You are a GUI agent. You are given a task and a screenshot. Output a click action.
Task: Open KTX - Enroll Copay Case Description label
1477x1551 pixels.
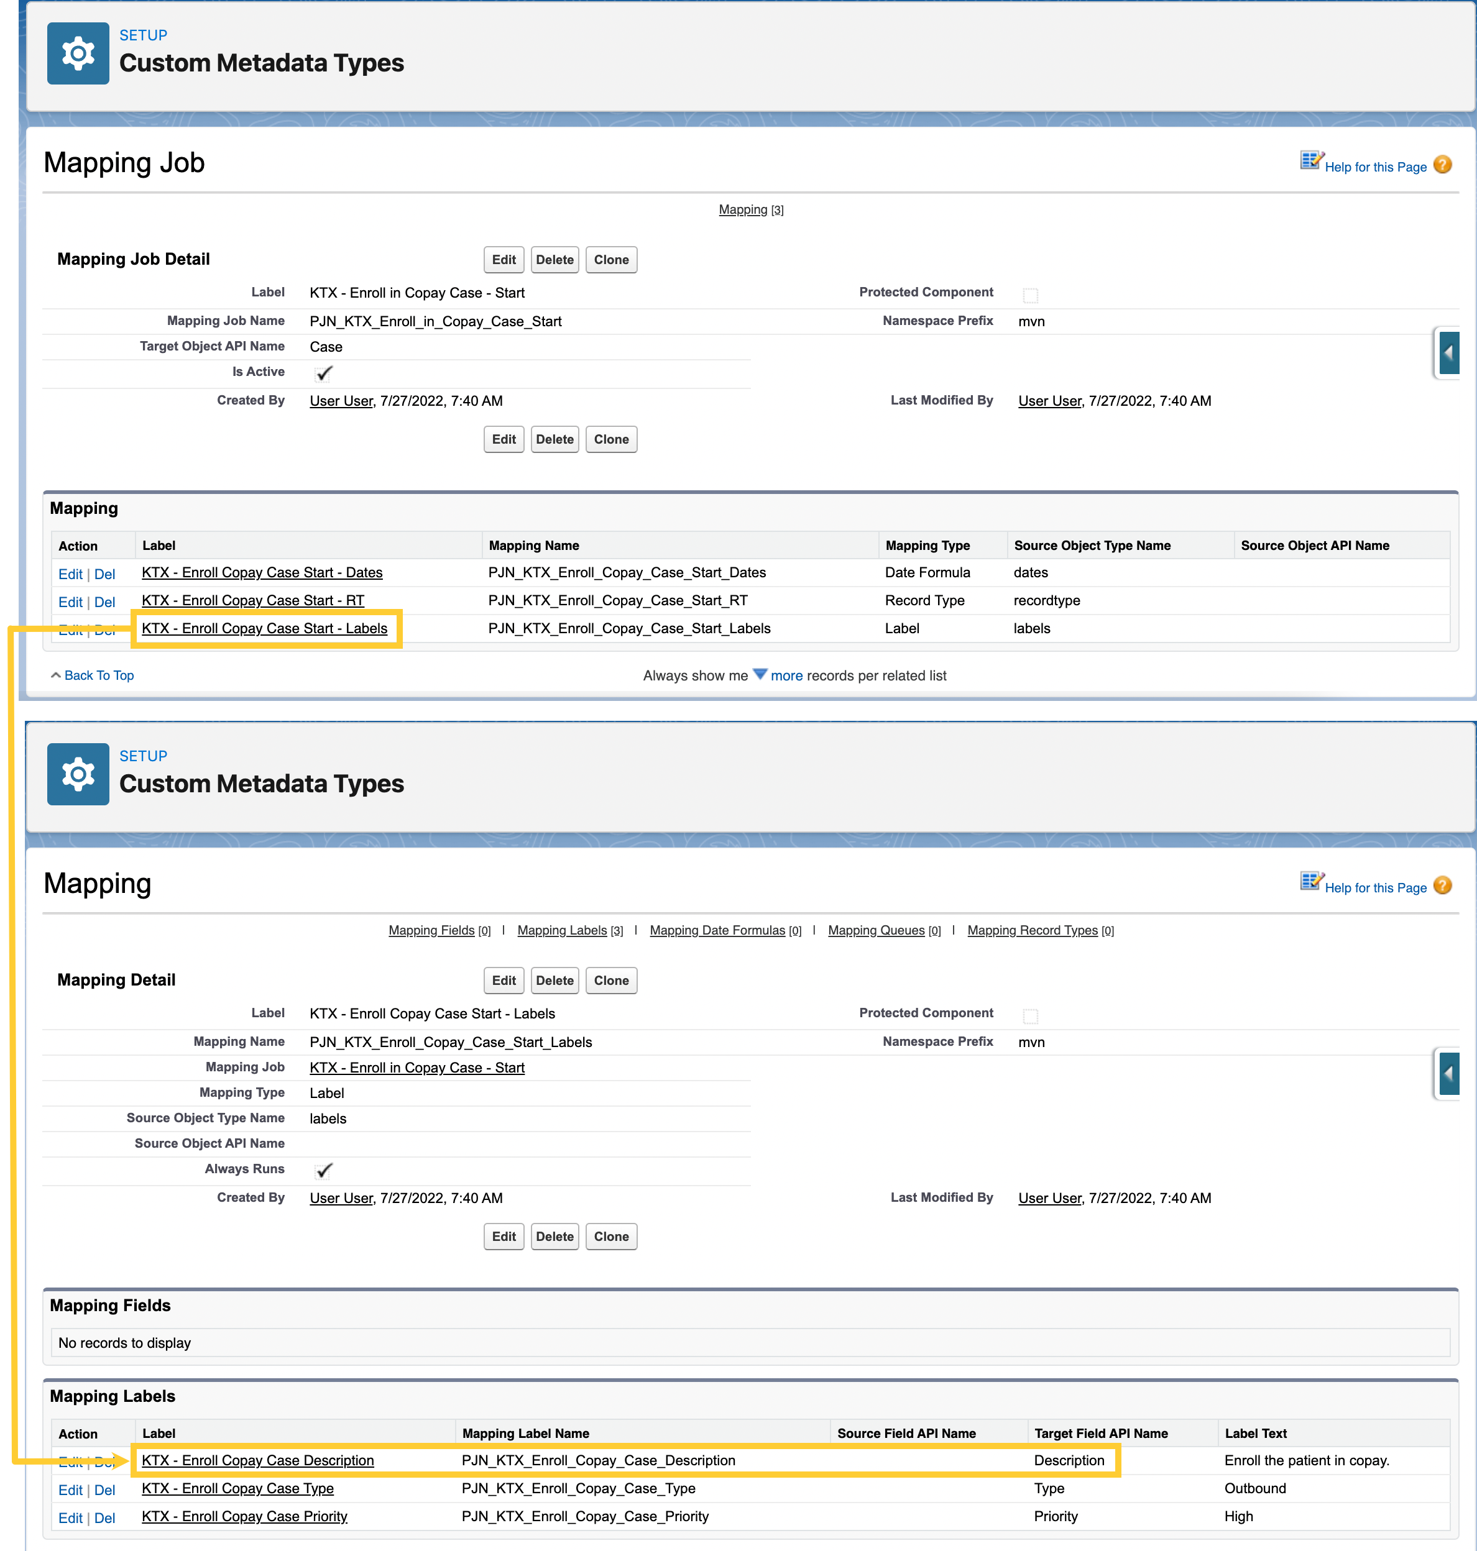[x=257, y=1460]
